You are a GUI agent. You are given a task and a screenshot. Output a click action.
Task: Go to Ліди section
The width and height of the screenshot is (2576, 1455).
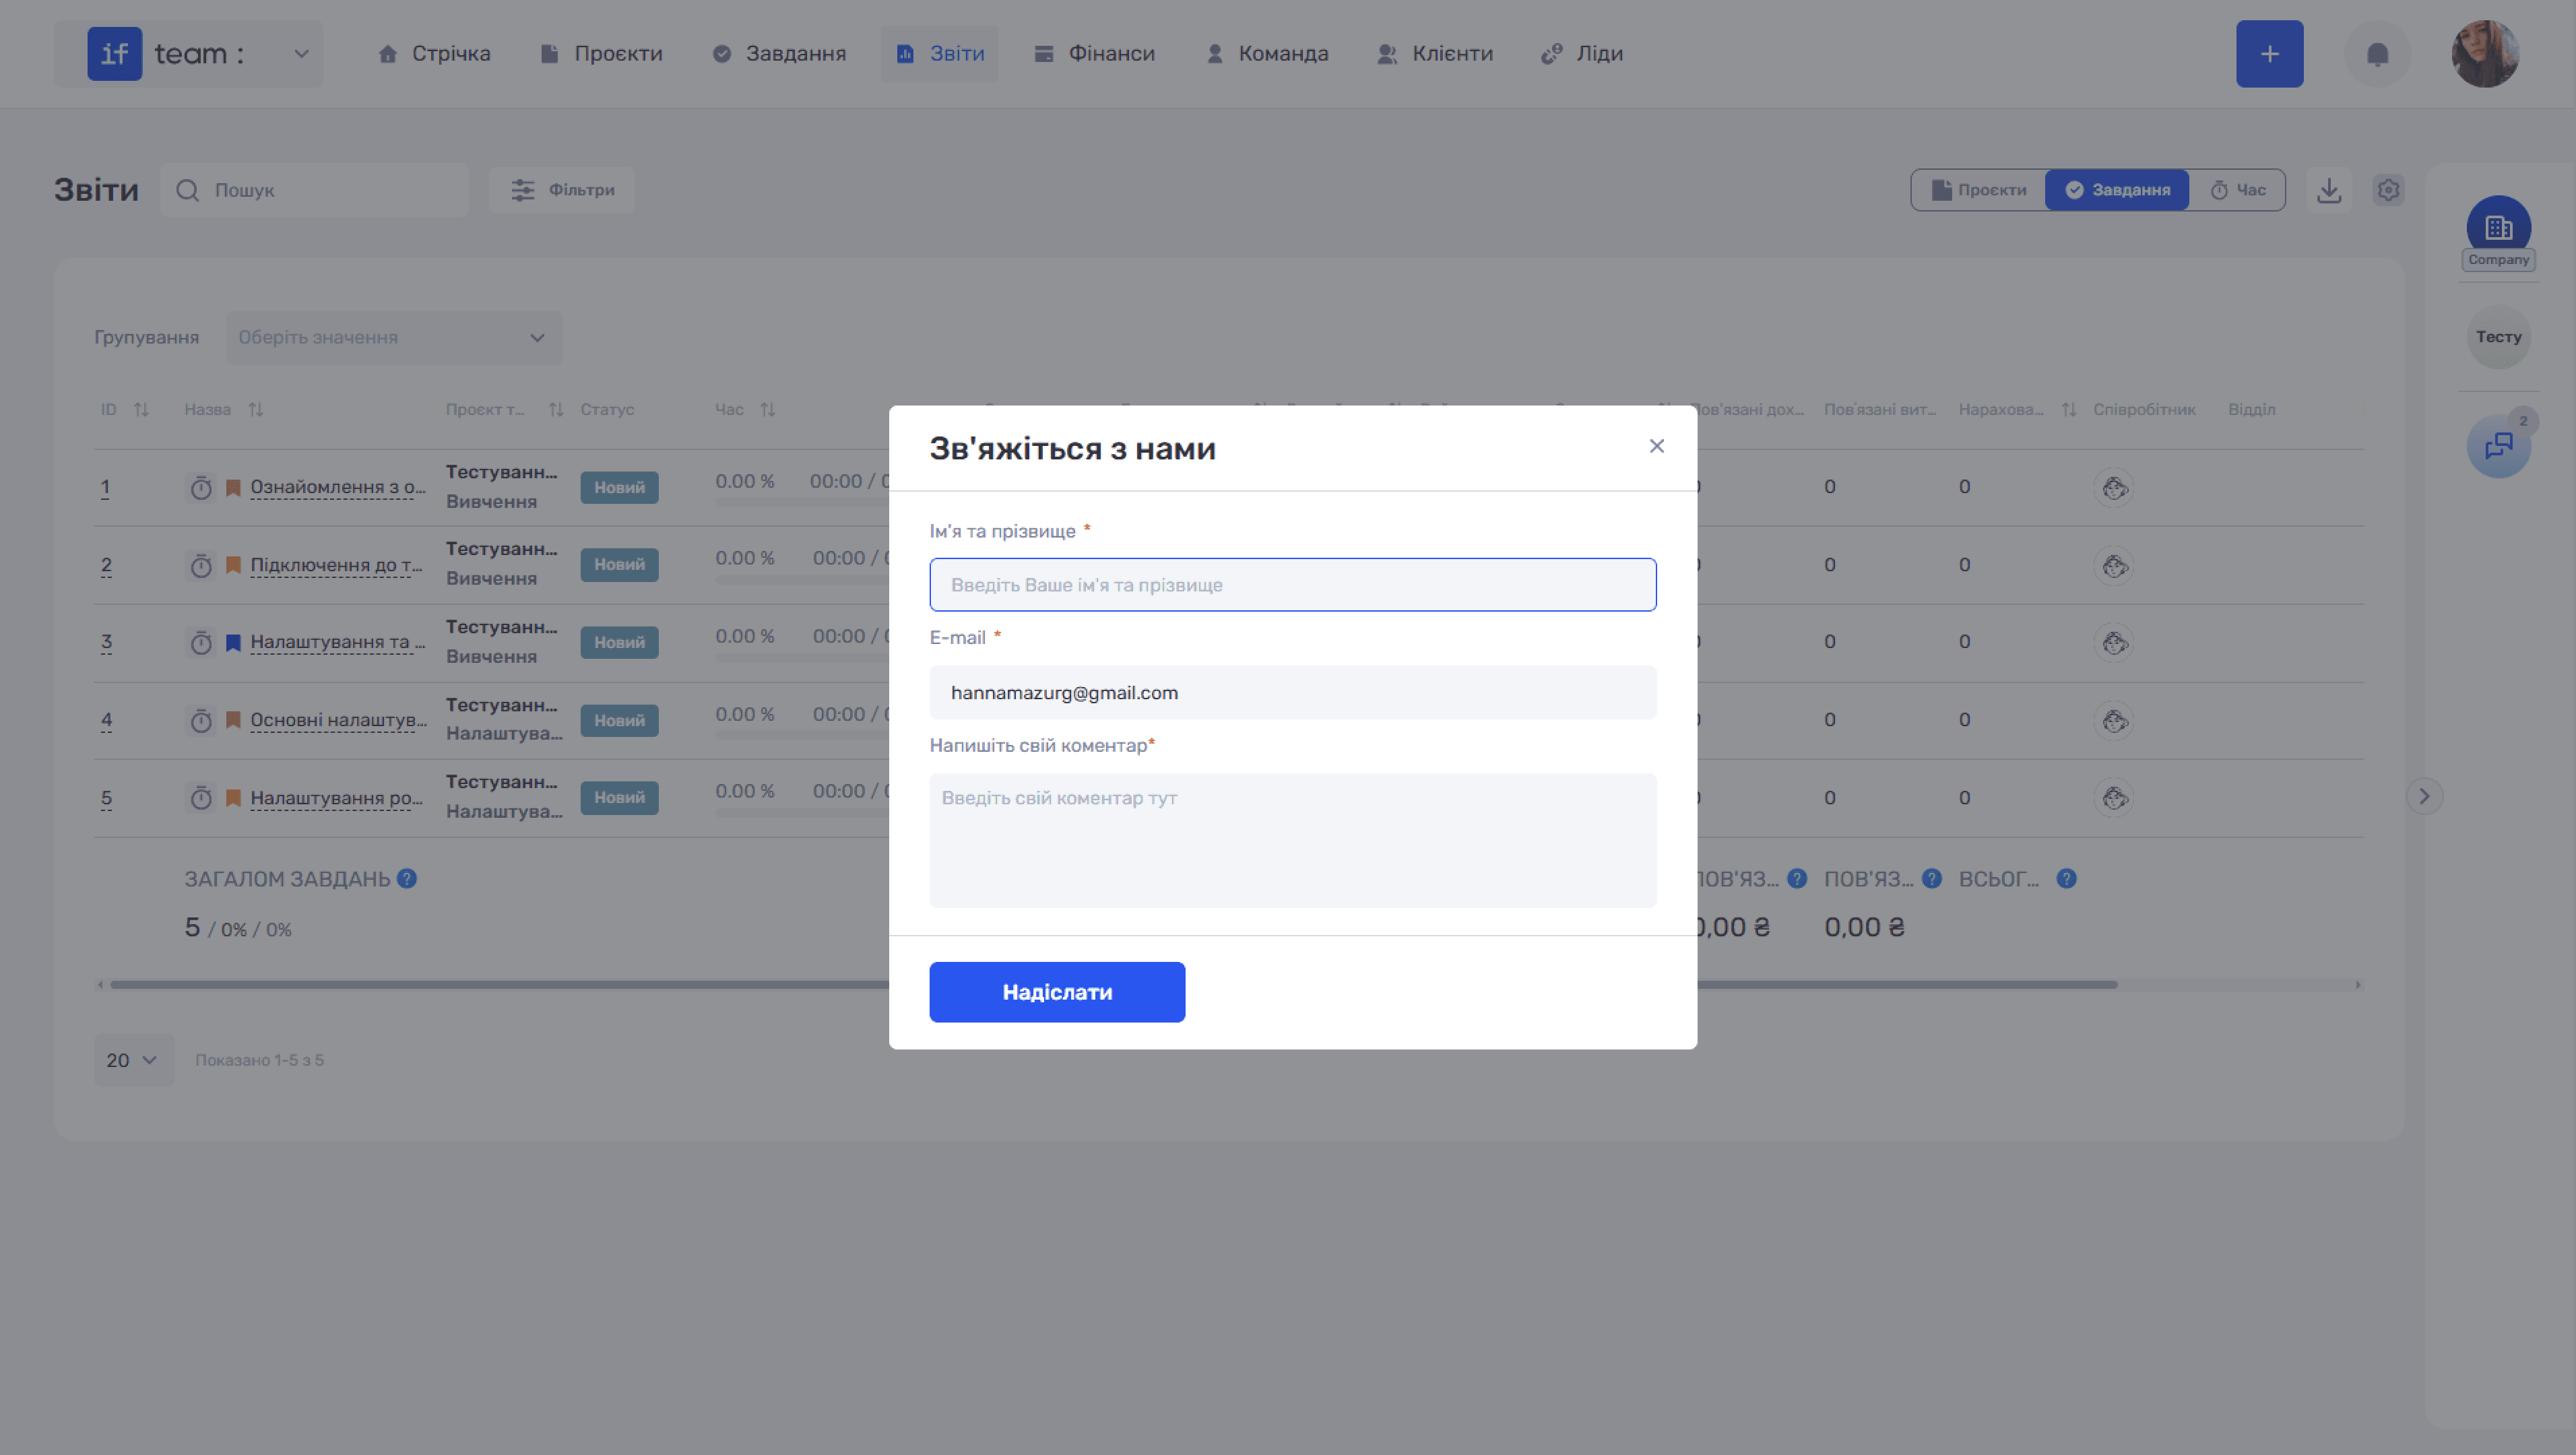point(1582,54)
